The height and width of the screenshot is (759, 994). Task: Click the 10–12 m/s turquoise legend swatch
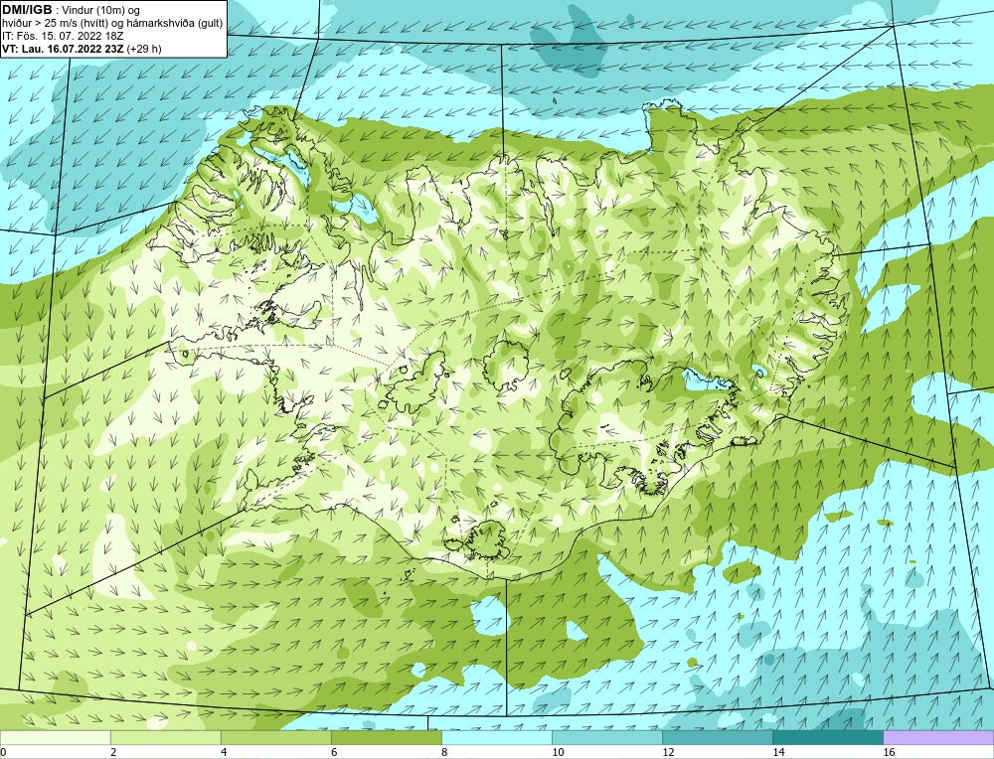click(607, 737)
